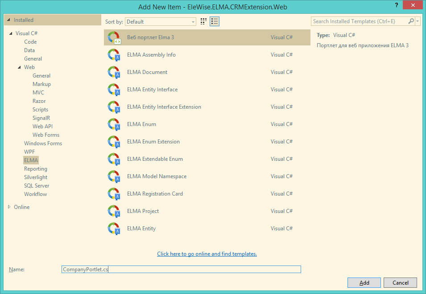The image size is (426, 294).
Task: Click the Name text field
Action: tap(181, 269)
